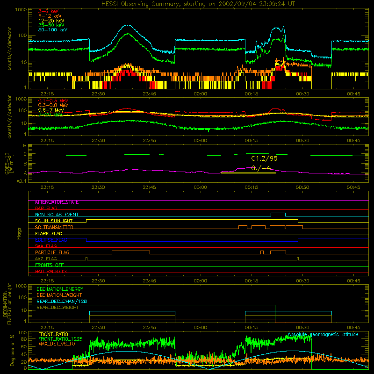This screenshot has width=374, height=374.
Task: Select the PARTICLE_FLAG label
Action: coord(52,252)
